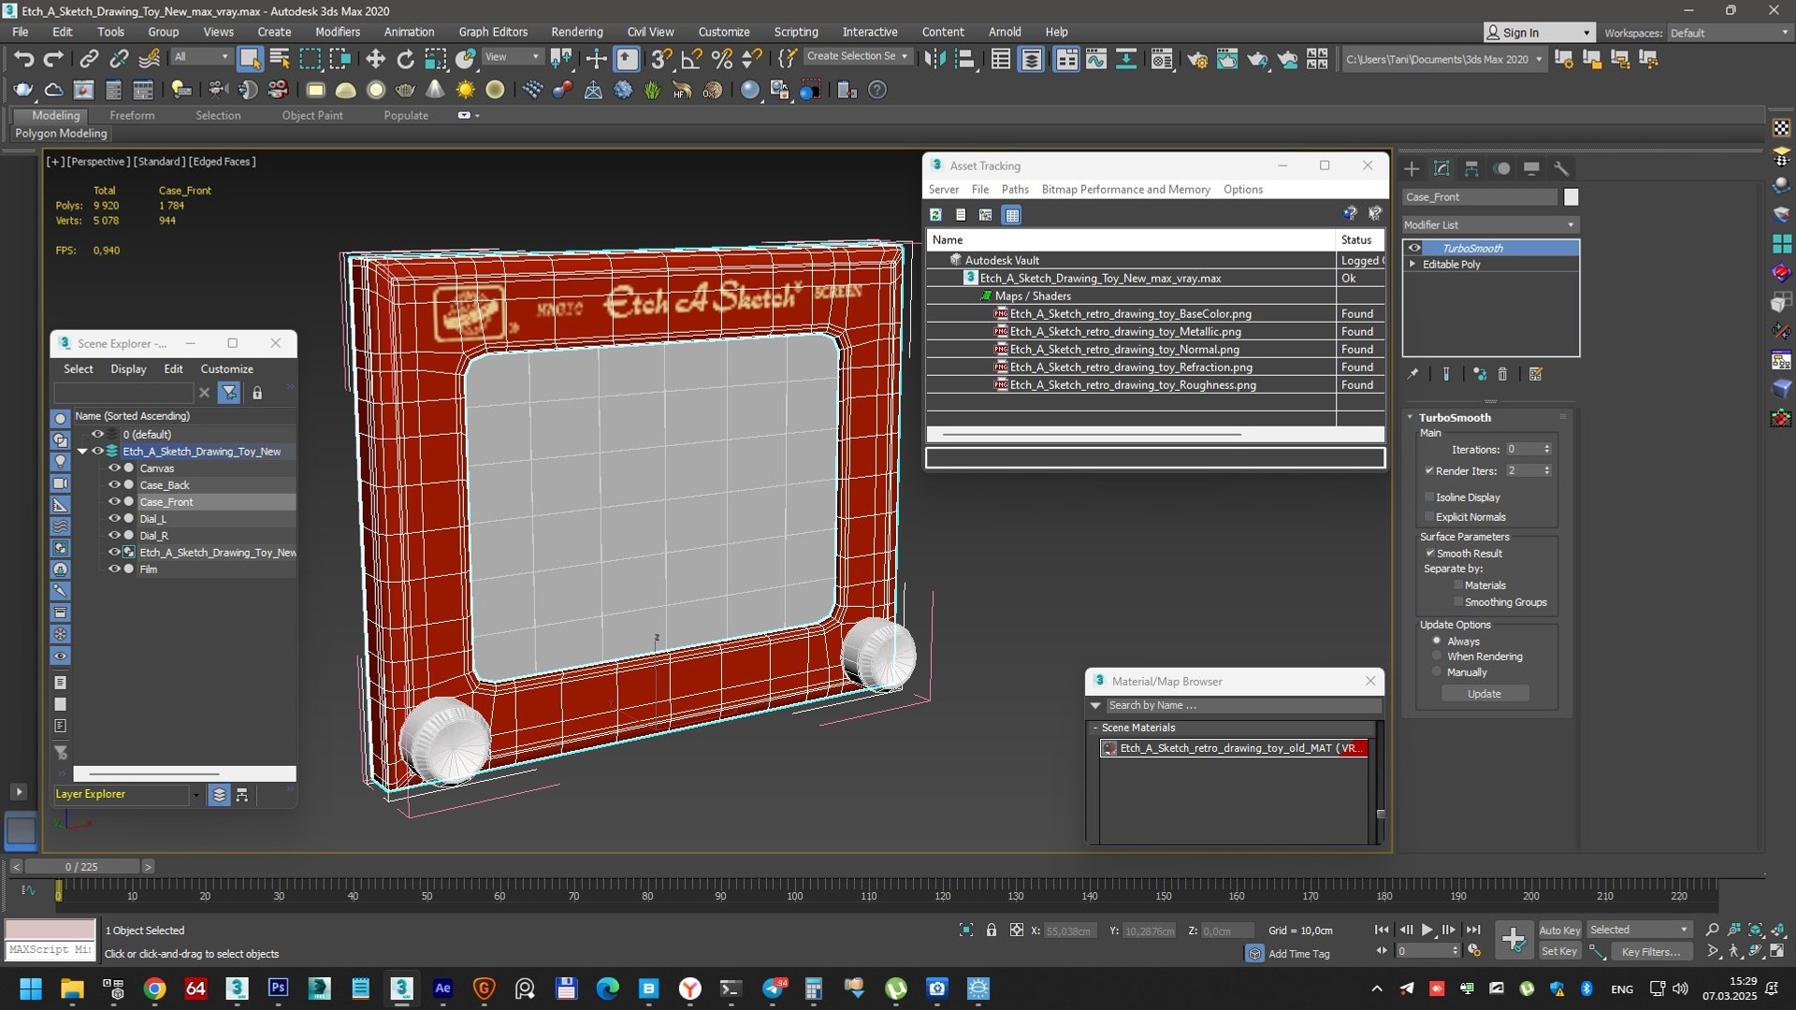Collapse Etch_A_Sketch_Drawing_Toy_New layer tree

82,452
